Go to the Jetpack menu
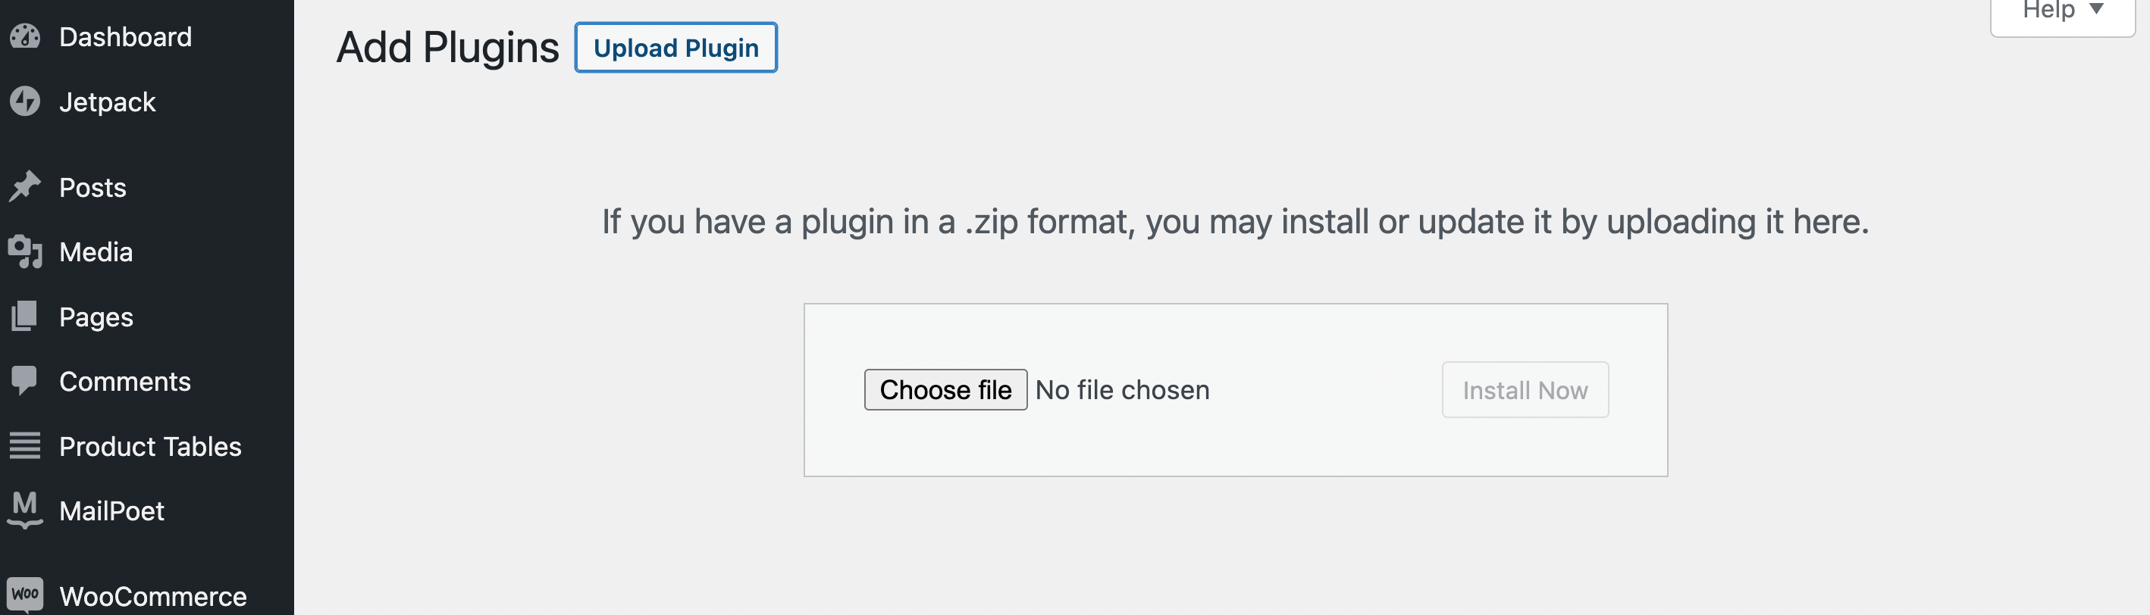 [x=107, y=101]
